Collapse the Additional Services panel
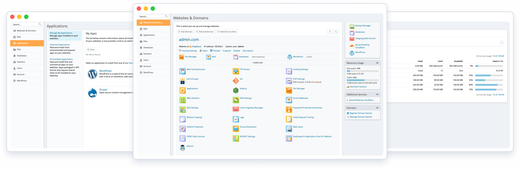 pyautogui.click(x=377, y=95)
